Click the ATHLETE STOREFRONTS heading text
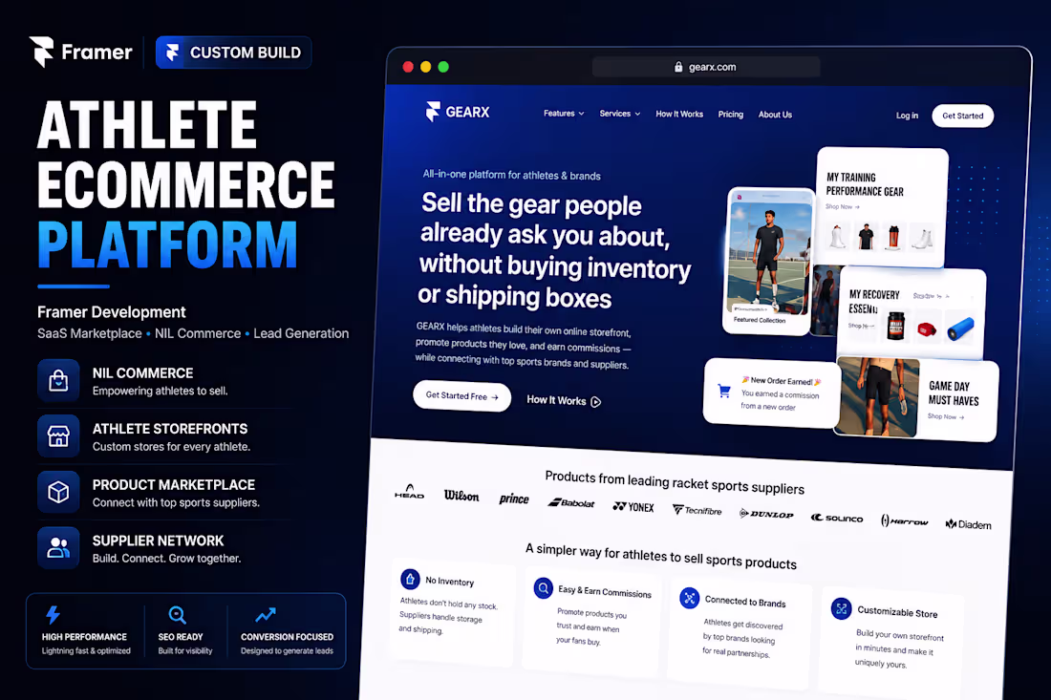Screen dimensions: 1051x700 pos(169,429)
